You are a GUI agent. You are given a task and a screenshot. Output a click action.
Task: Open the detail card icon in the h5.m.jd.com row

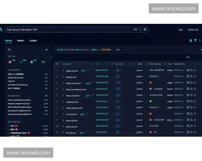click(188, 132)
